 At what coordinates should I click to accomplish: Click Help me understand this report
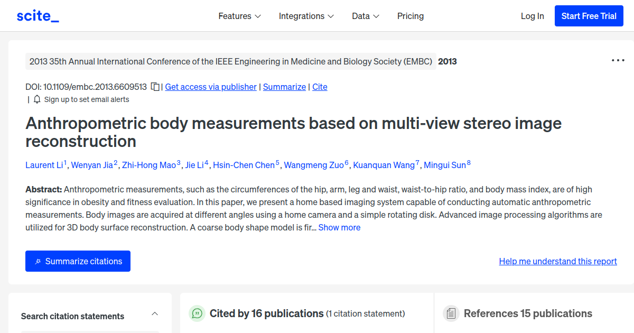pyautogui.click(x=558, y=261)
